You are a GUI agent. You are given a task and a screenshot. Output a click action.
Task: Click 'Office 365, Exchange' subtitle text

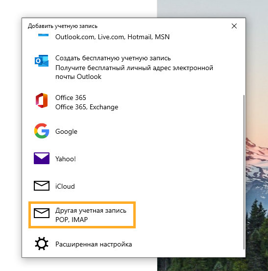(x=87, y=107)
